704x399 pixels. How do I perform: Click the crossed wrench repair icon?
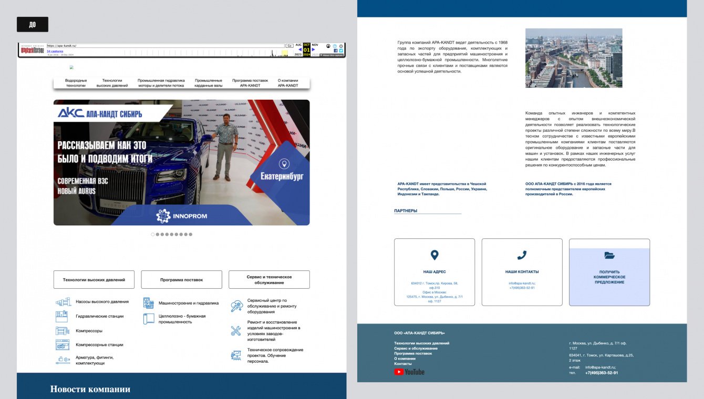[236, 331]
